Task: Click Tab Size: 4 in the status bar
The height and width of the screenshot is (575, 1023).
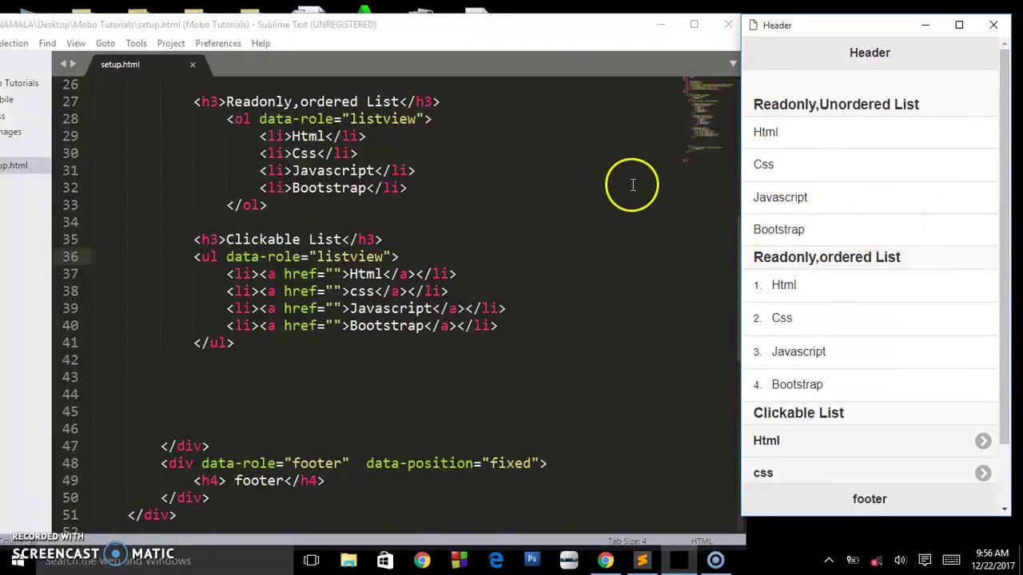Action: pos(627,541)
